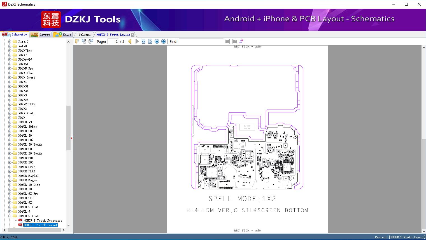Toggle match case search option icon
The height and width of the screenshot is (240, 426).
pos(241,41)
